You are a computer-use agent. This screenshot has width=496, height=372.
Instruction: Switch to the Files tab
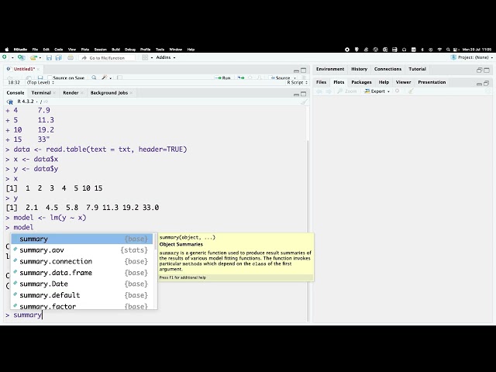321,82
